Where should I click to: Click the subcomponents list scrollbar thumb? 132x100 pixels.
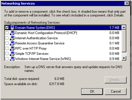click(x=124, y=41)
